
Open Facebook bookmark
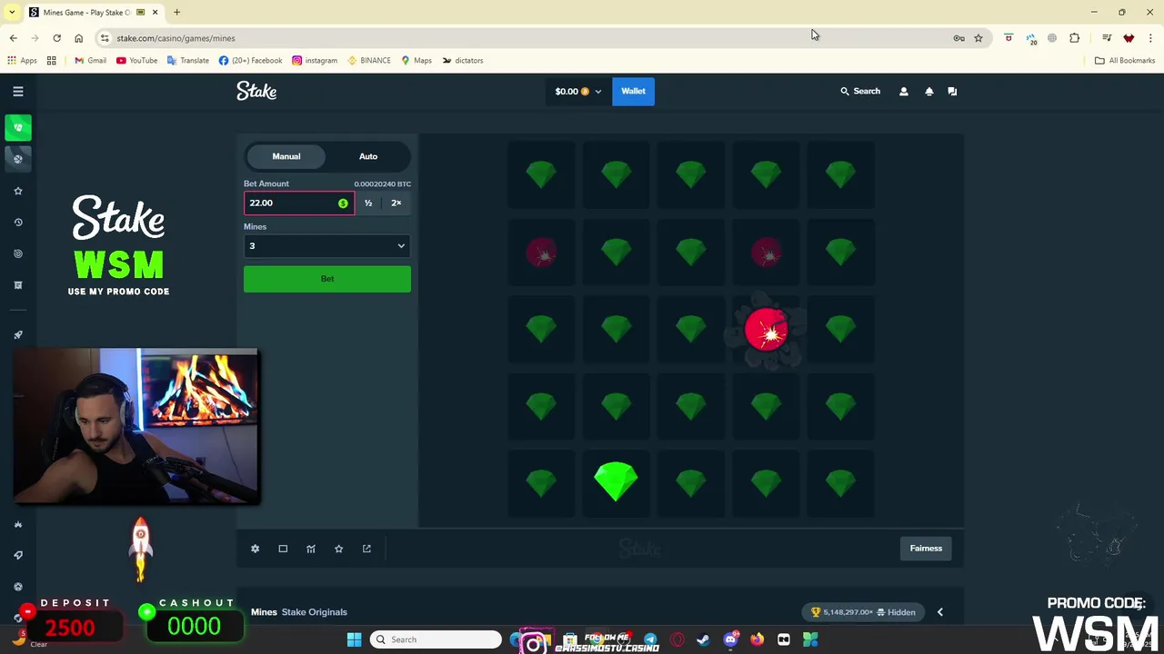coord(251,61)
